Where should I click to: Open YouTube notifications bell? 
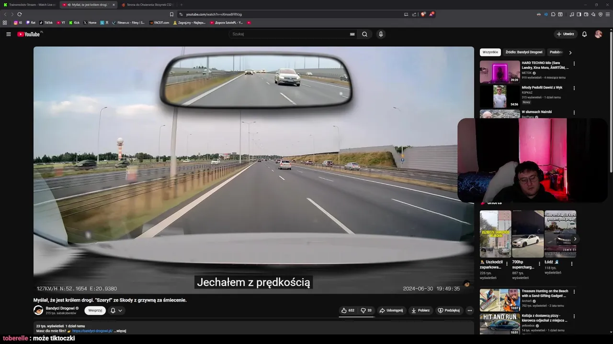pos(584,34)
